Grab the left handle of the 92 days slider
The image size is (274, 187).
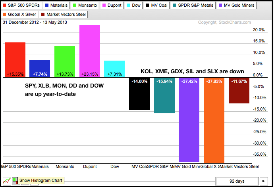point(216,181)
